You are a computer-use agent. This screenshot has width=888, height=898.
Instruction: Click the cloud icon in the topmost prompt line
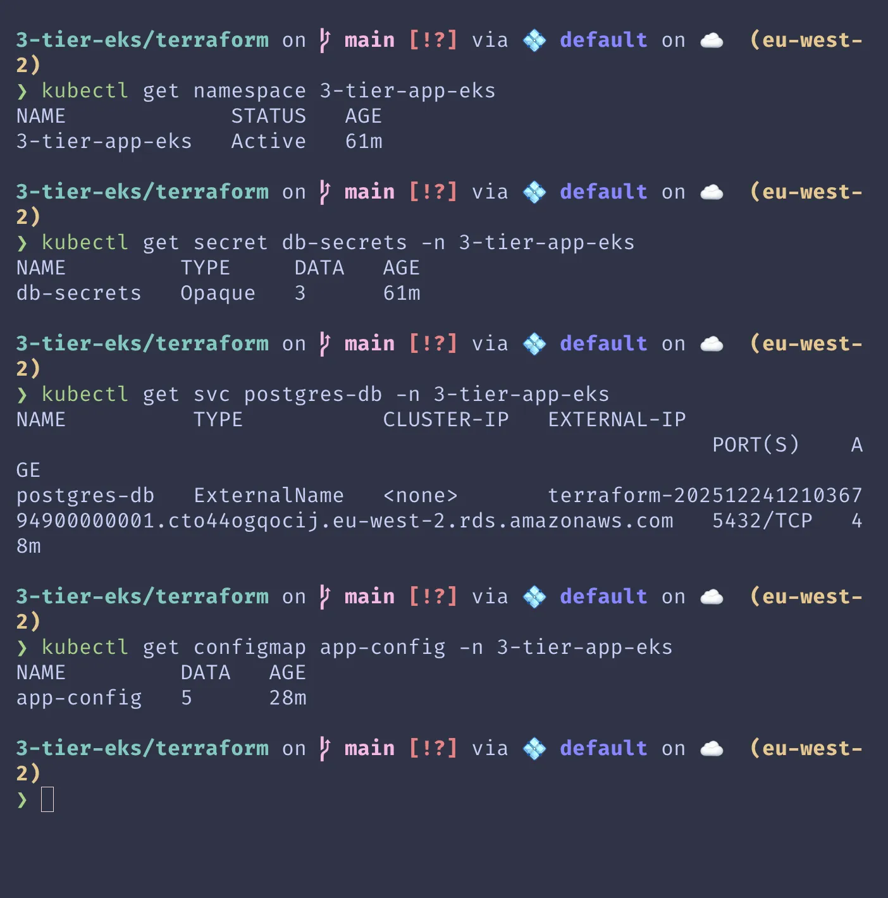coord(712,40)
